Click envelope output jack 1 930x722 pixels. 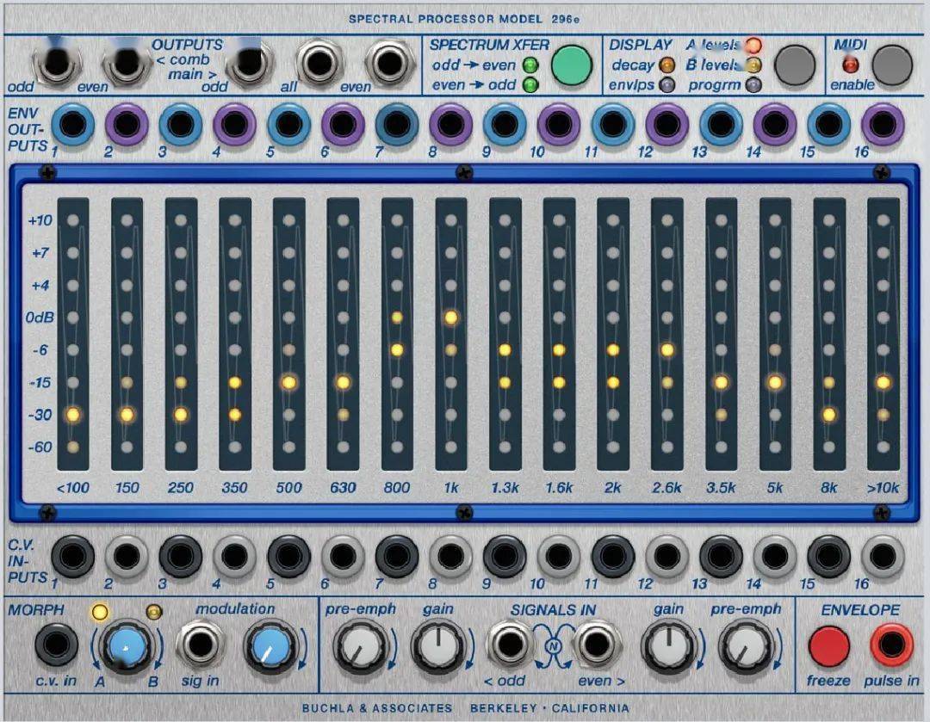click(72, 125)
